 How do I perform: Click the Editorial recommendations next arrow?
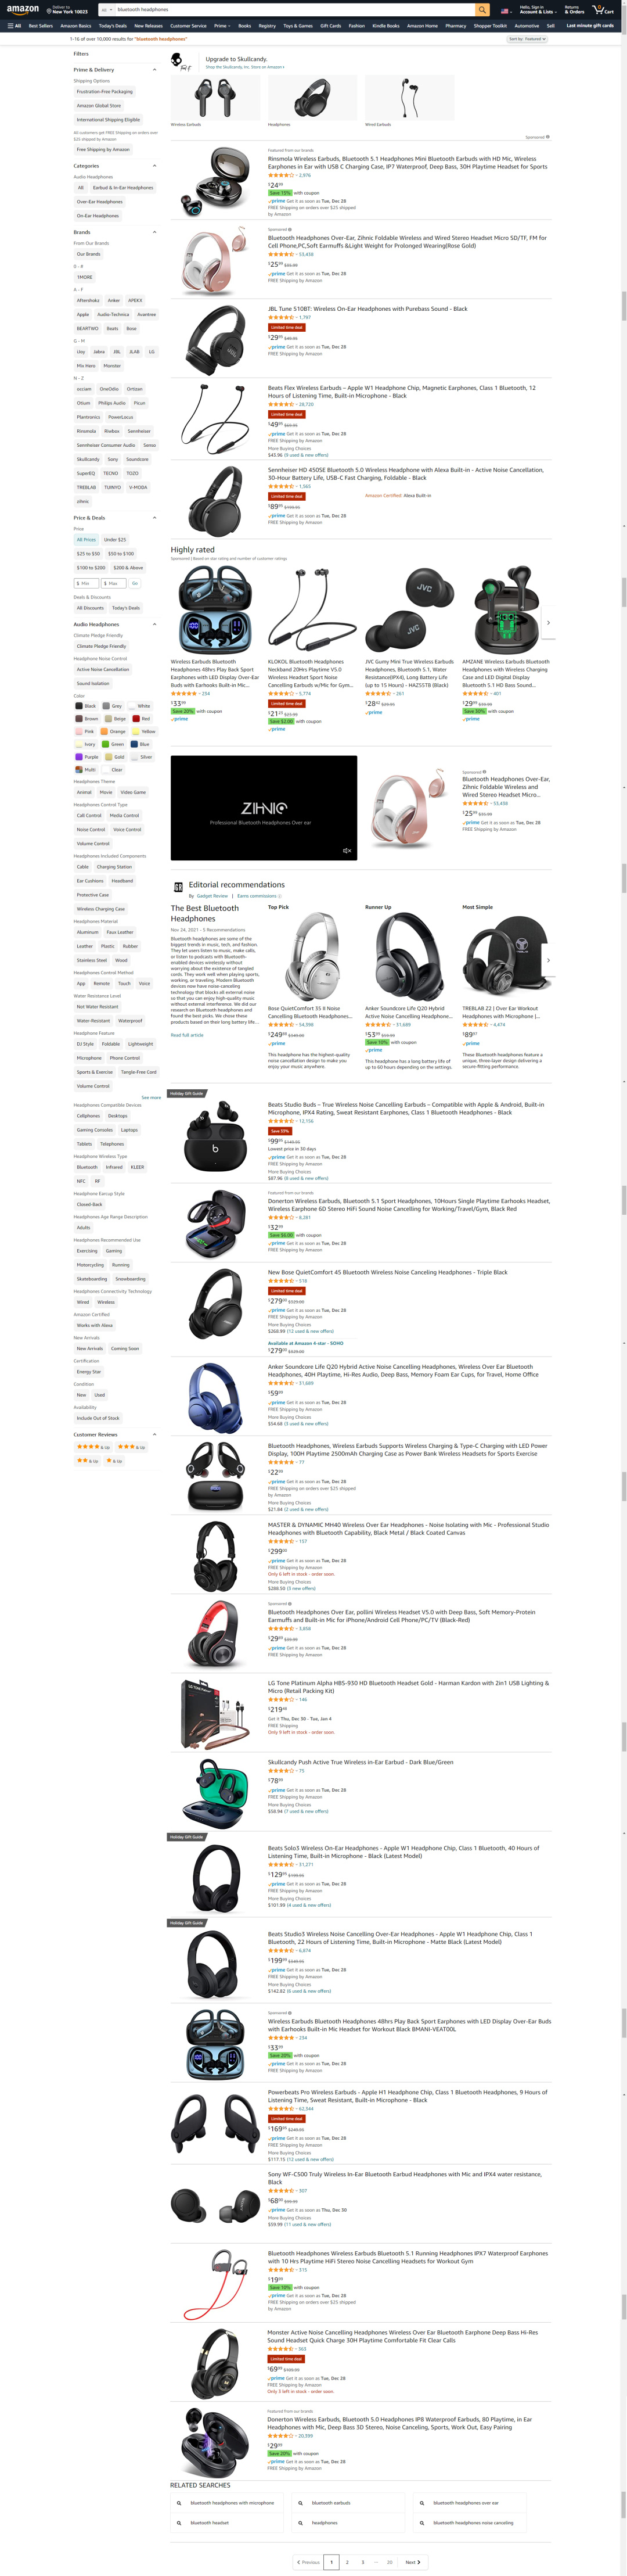click(x=548, y=960)
